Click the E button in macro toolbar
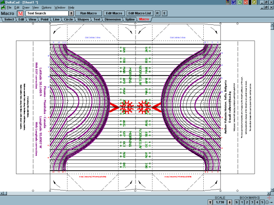 coord(164,13)
